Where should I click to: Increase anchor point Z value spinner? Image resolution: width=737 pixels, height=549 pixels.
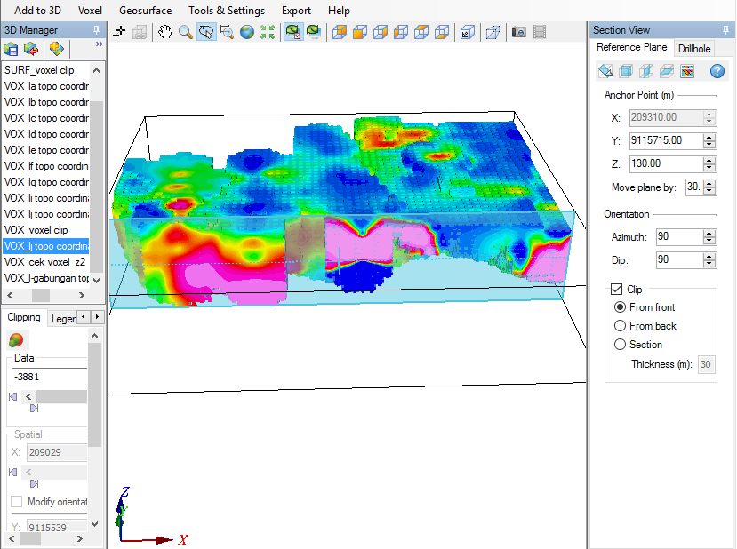click(709, 160)
